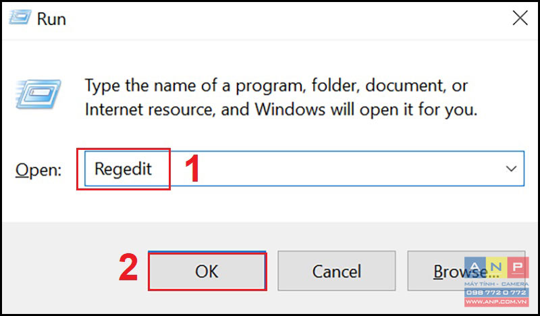This screenshot has width=540, height=316.
Task: Select the typed "Regedit" text
Action: click(x=123, y=169)
